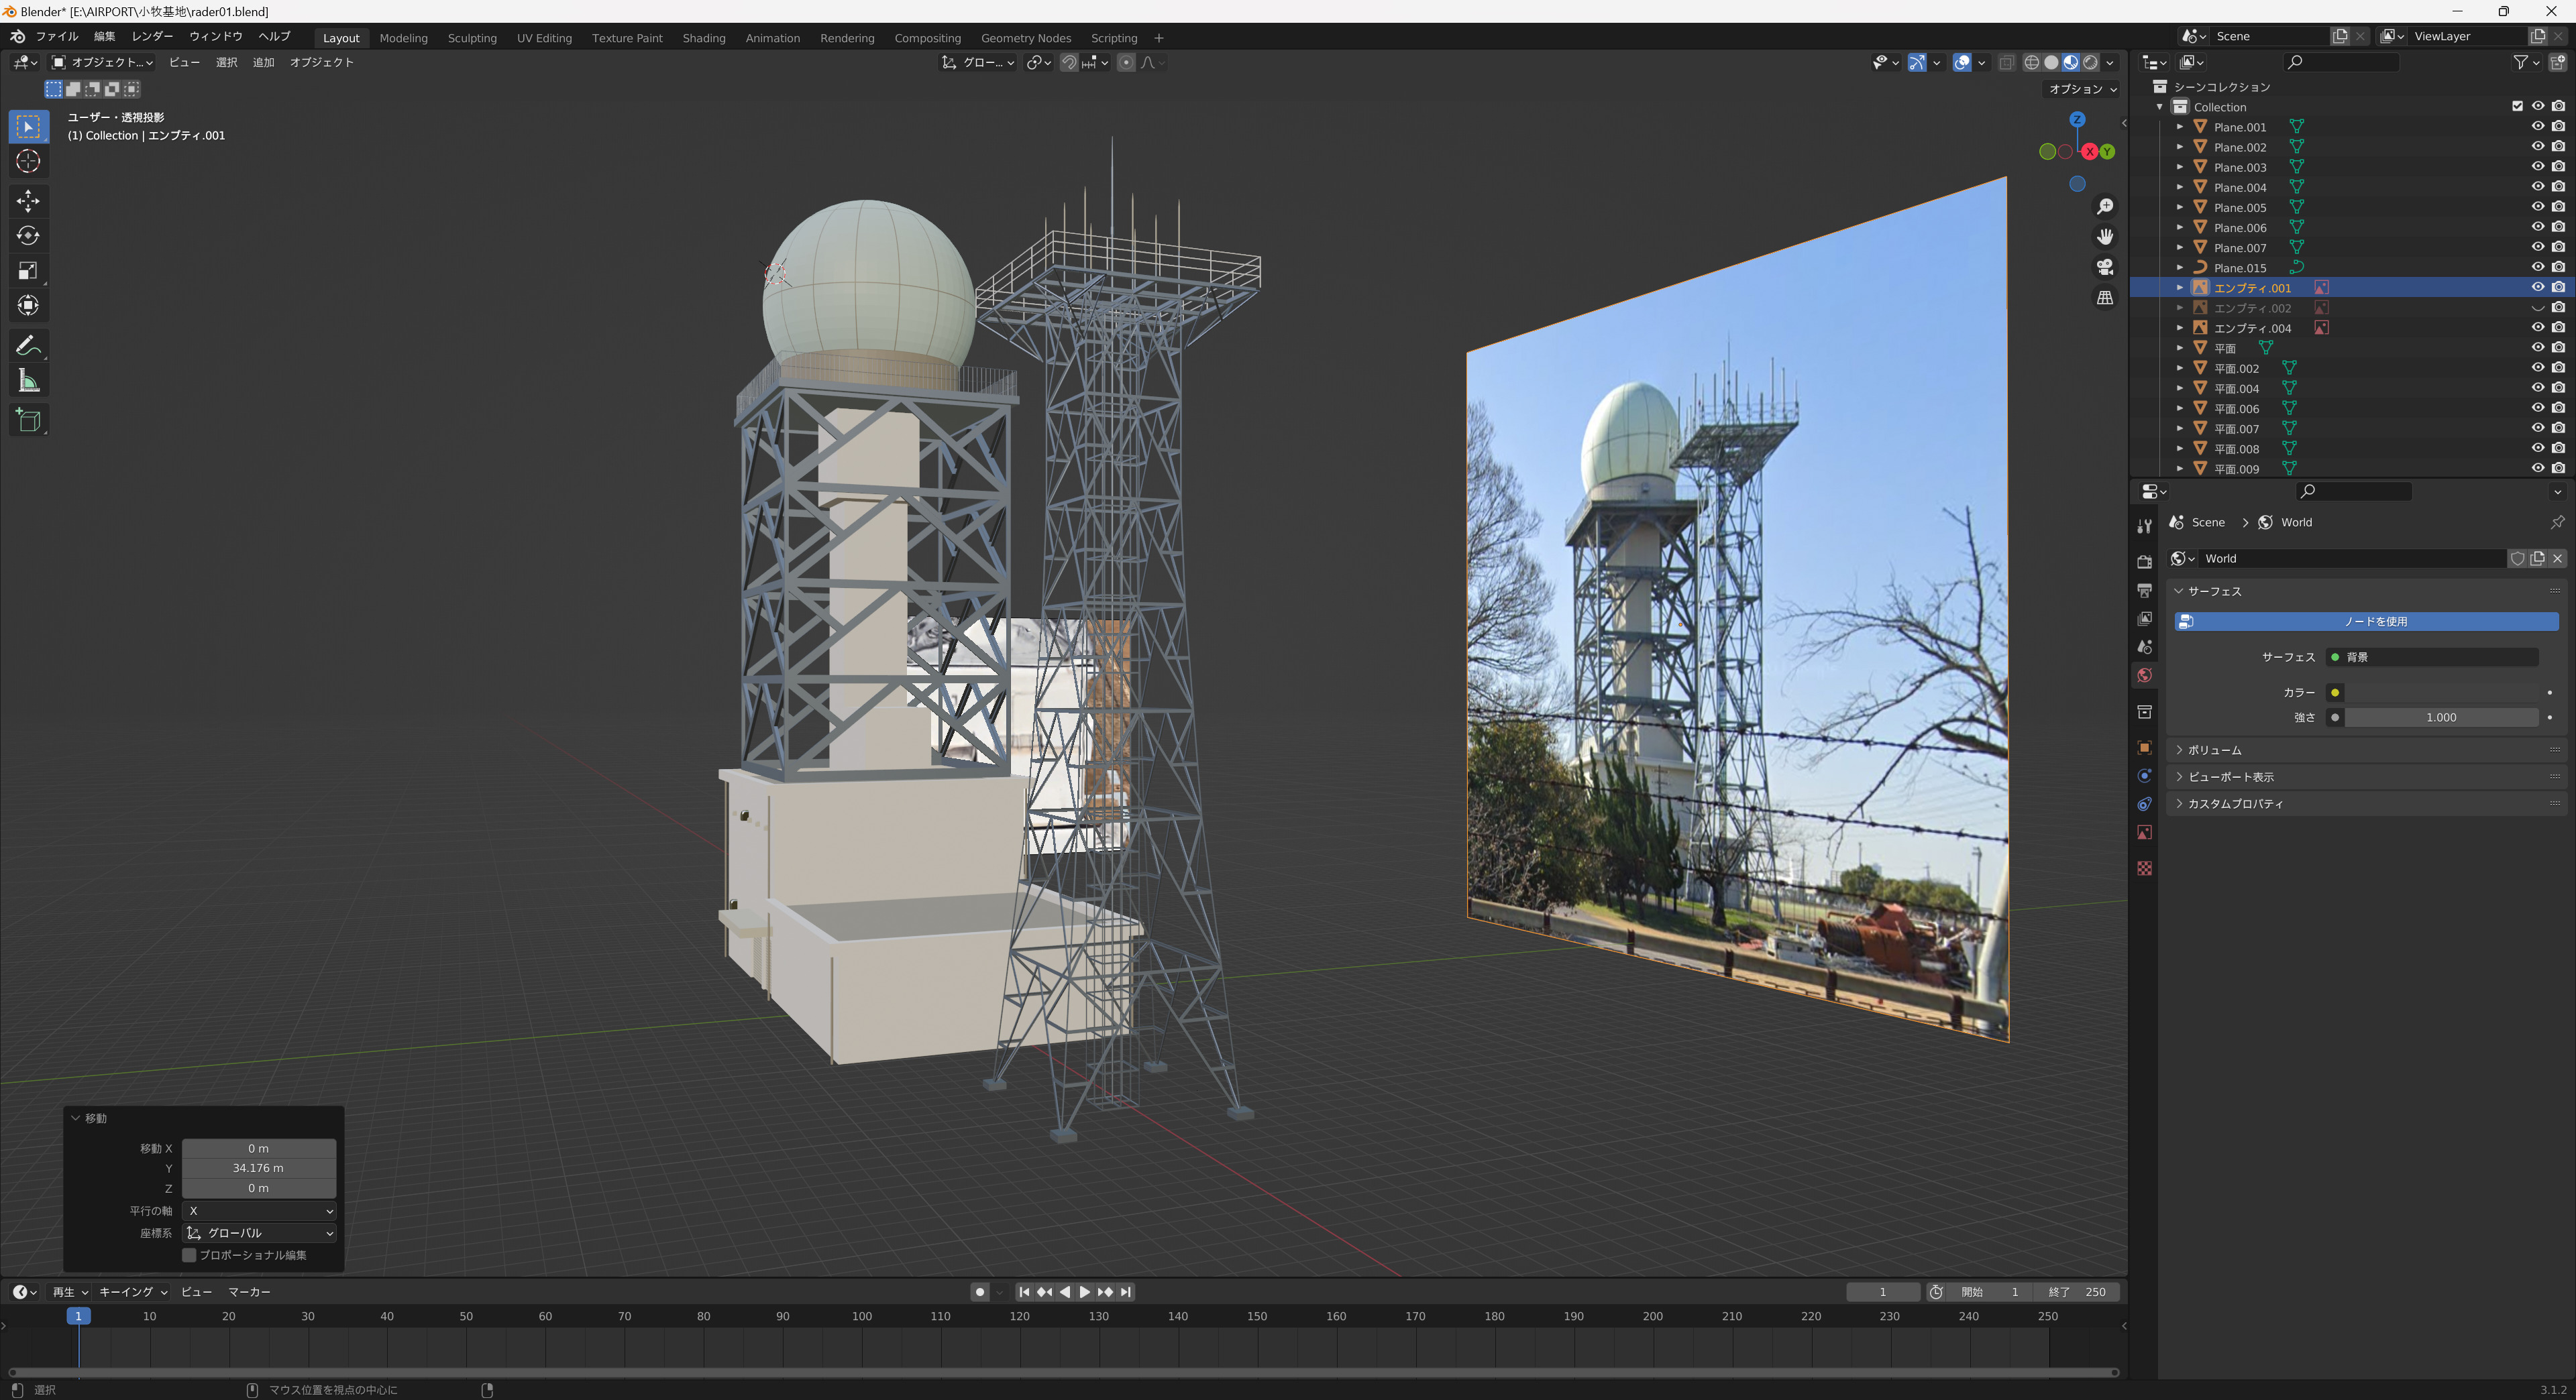Click the new World datablock button
Screen dimensions: 2576x1400
(x=2538, y=559)
